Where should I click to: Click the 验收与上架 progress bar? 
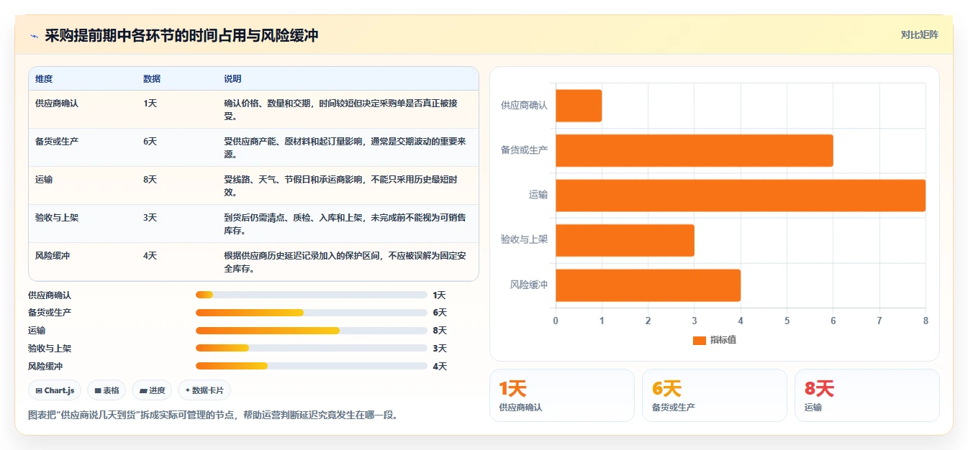click(311, 349)
